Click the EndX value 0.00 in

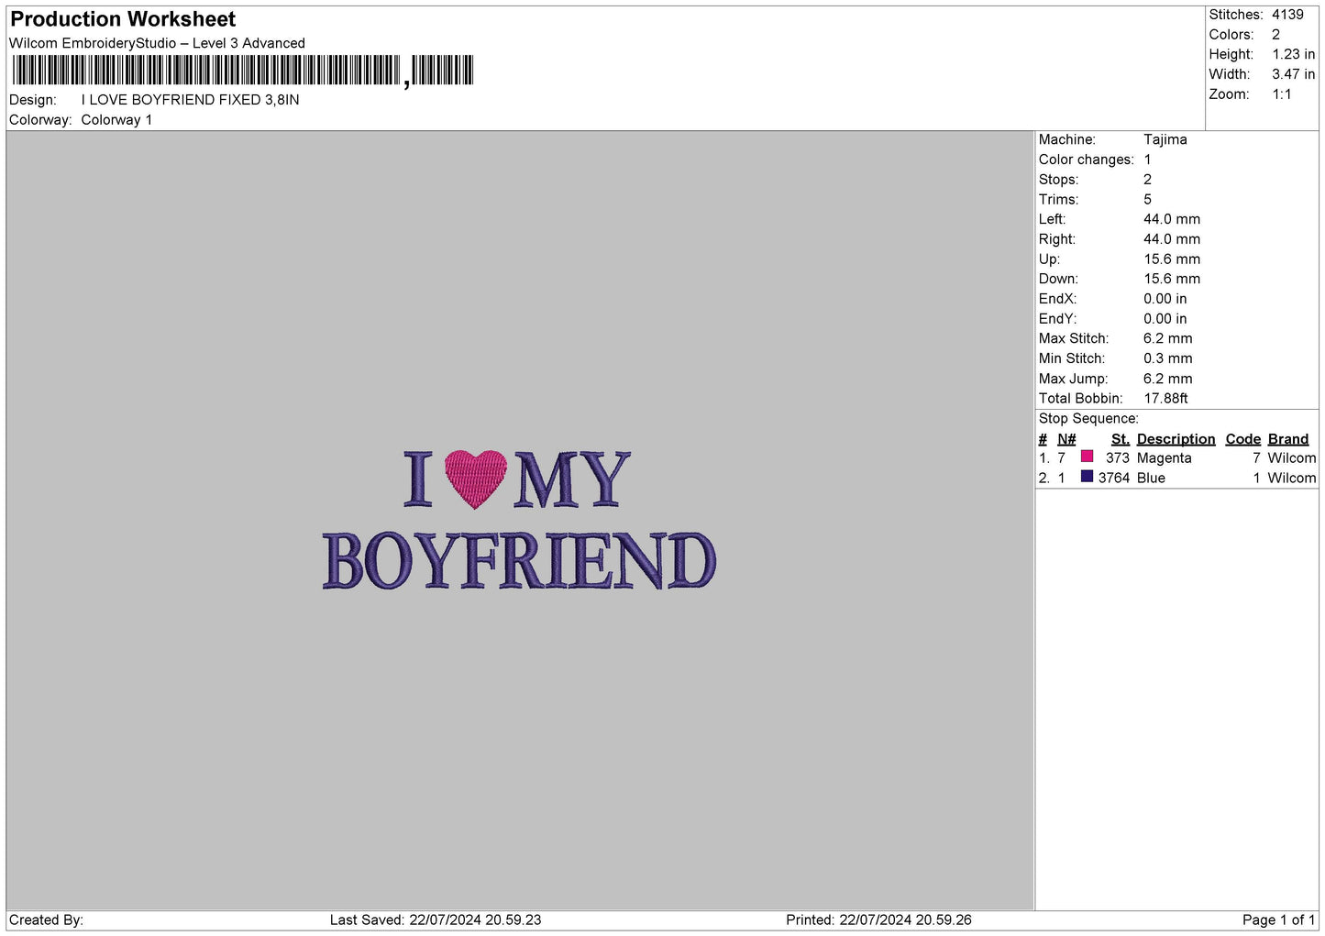(x=1165, y=299)
